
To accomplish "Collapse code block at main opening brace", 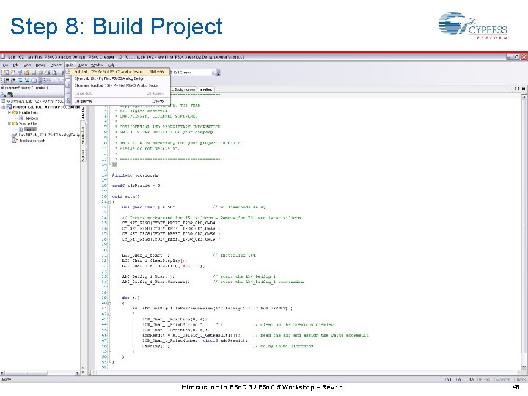I will tap(109, 202).
